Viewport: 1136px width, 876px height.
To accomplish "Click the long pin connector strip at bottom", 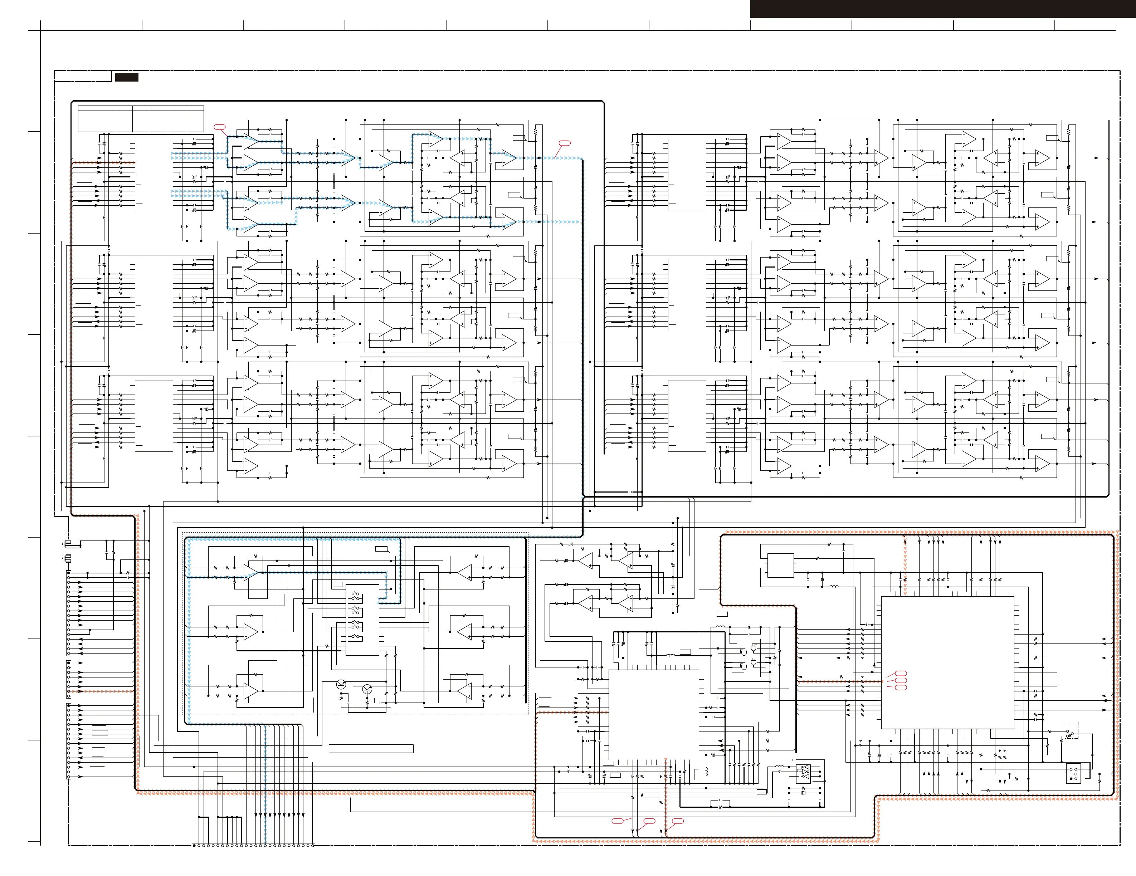I will coord(253,846).
